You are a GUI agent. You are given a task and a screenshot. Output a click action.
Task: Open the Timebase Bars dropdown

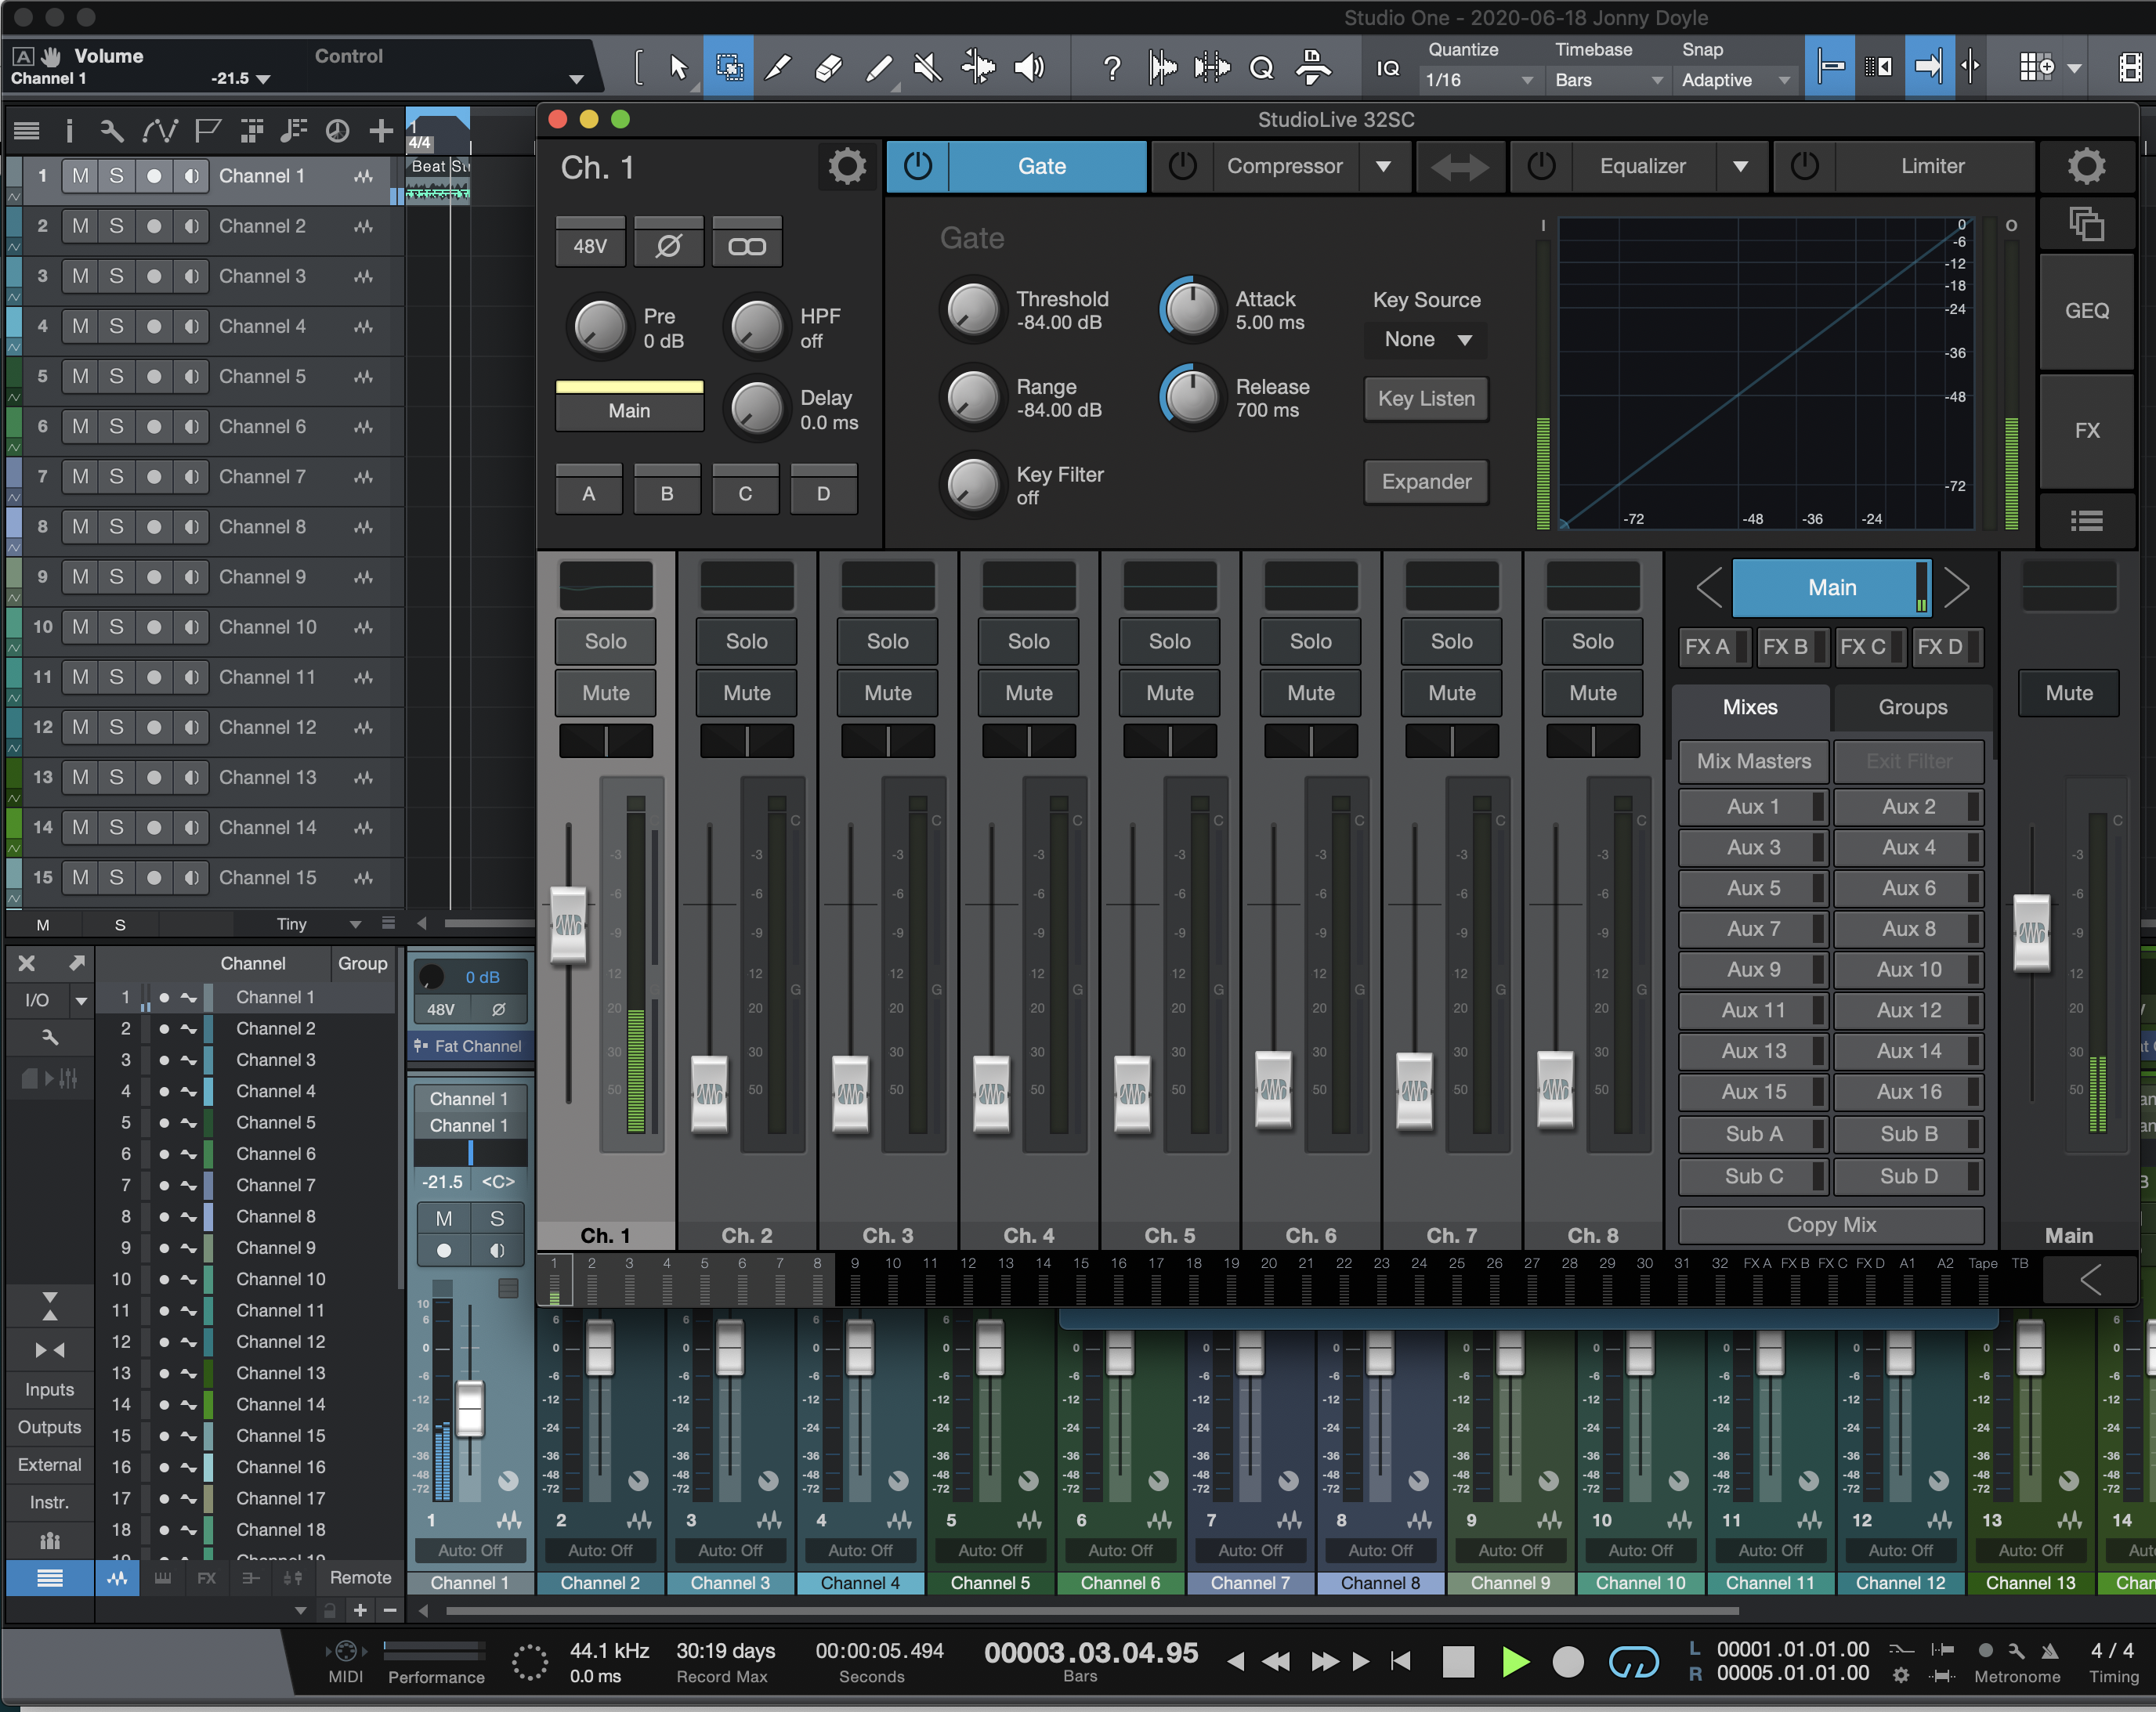coord(1608,80)
